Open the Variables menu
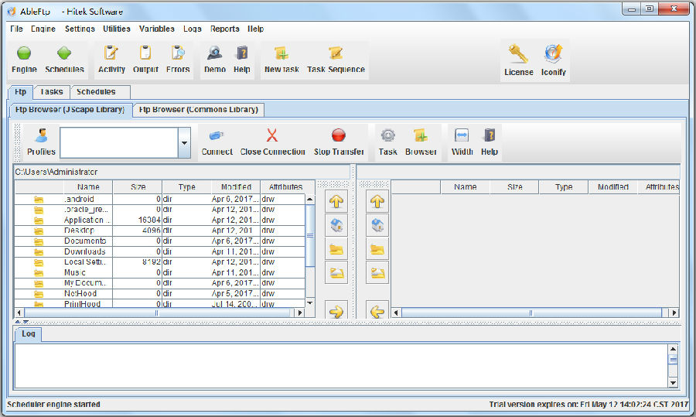 tap(157, 29)
